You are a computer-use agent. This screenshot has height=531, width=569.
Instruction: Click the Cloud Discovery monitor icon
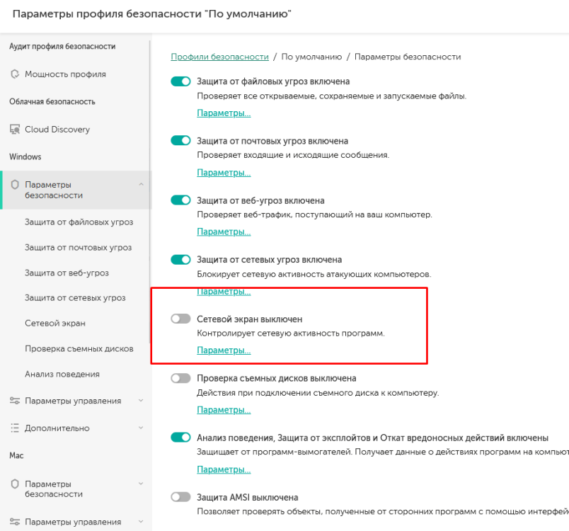pyautogui.click(x=15, y=130)
